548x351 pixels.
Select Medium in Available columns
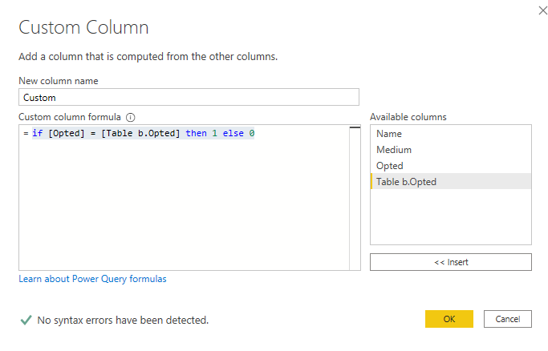point(451,150)
